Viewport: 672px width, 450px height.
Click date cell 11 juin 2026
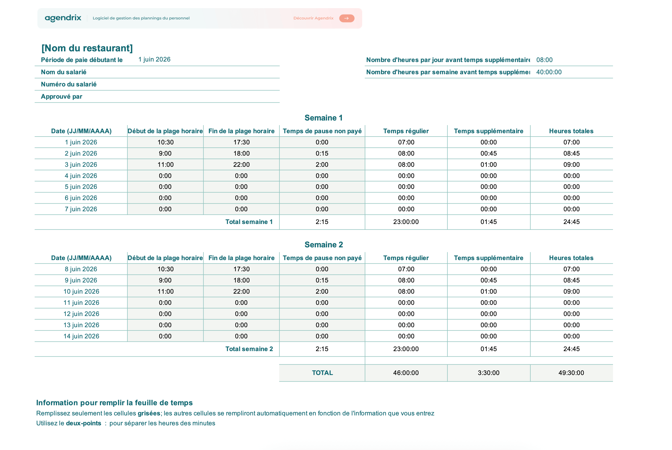point(81,303)
